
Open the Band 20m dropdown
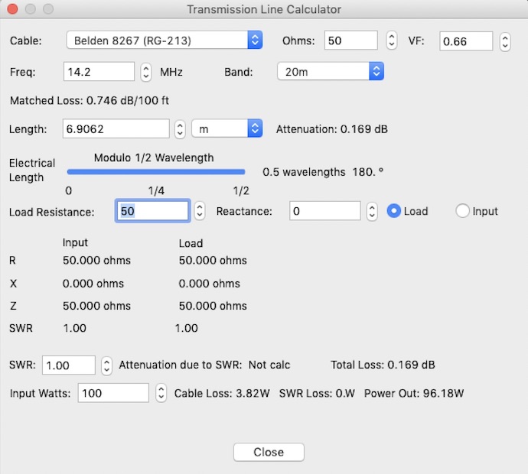point(330,72)
